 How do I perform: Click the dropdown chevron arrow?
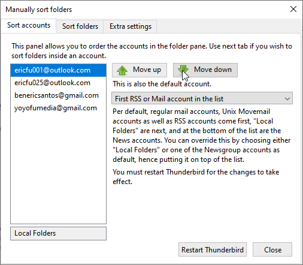coord(287,99)
